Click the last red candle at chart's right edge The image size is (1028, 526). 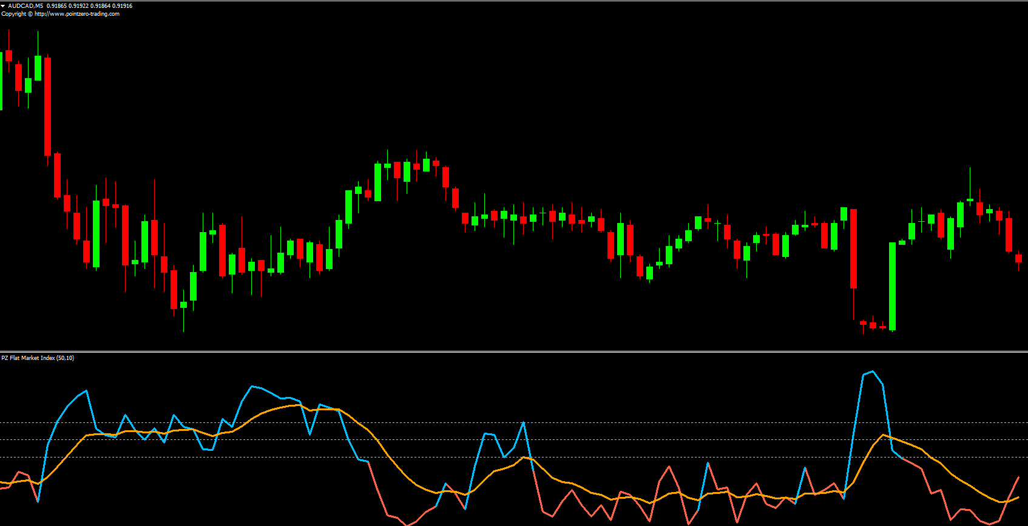pyautogui.click(x=1018, y=258)
